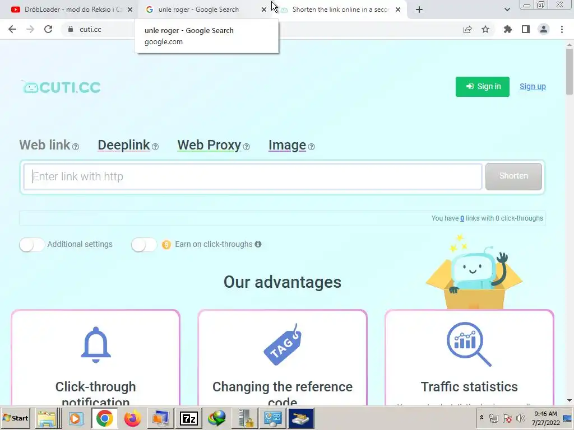
Task: Click the help icon beside Web link
Action: coord(76,147)
